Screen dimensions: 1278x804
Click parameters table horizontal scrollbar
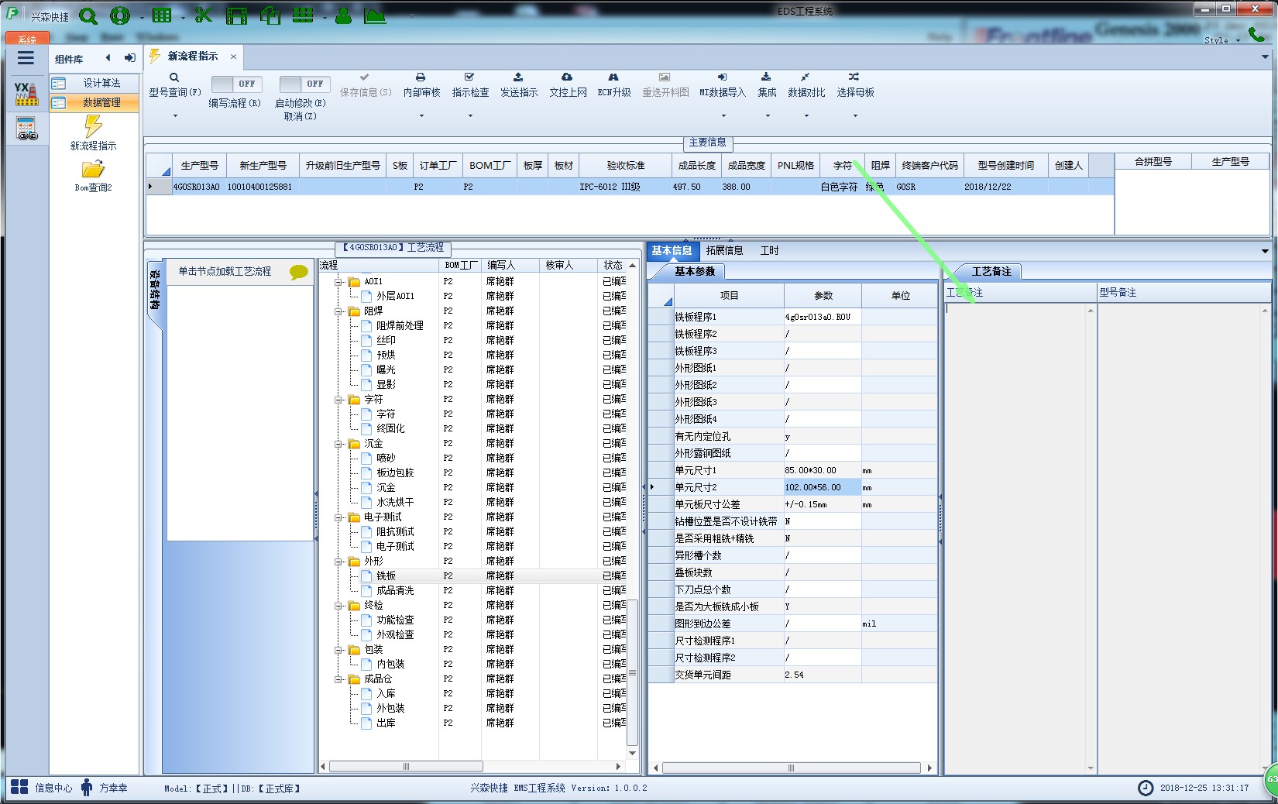[792, 768]
